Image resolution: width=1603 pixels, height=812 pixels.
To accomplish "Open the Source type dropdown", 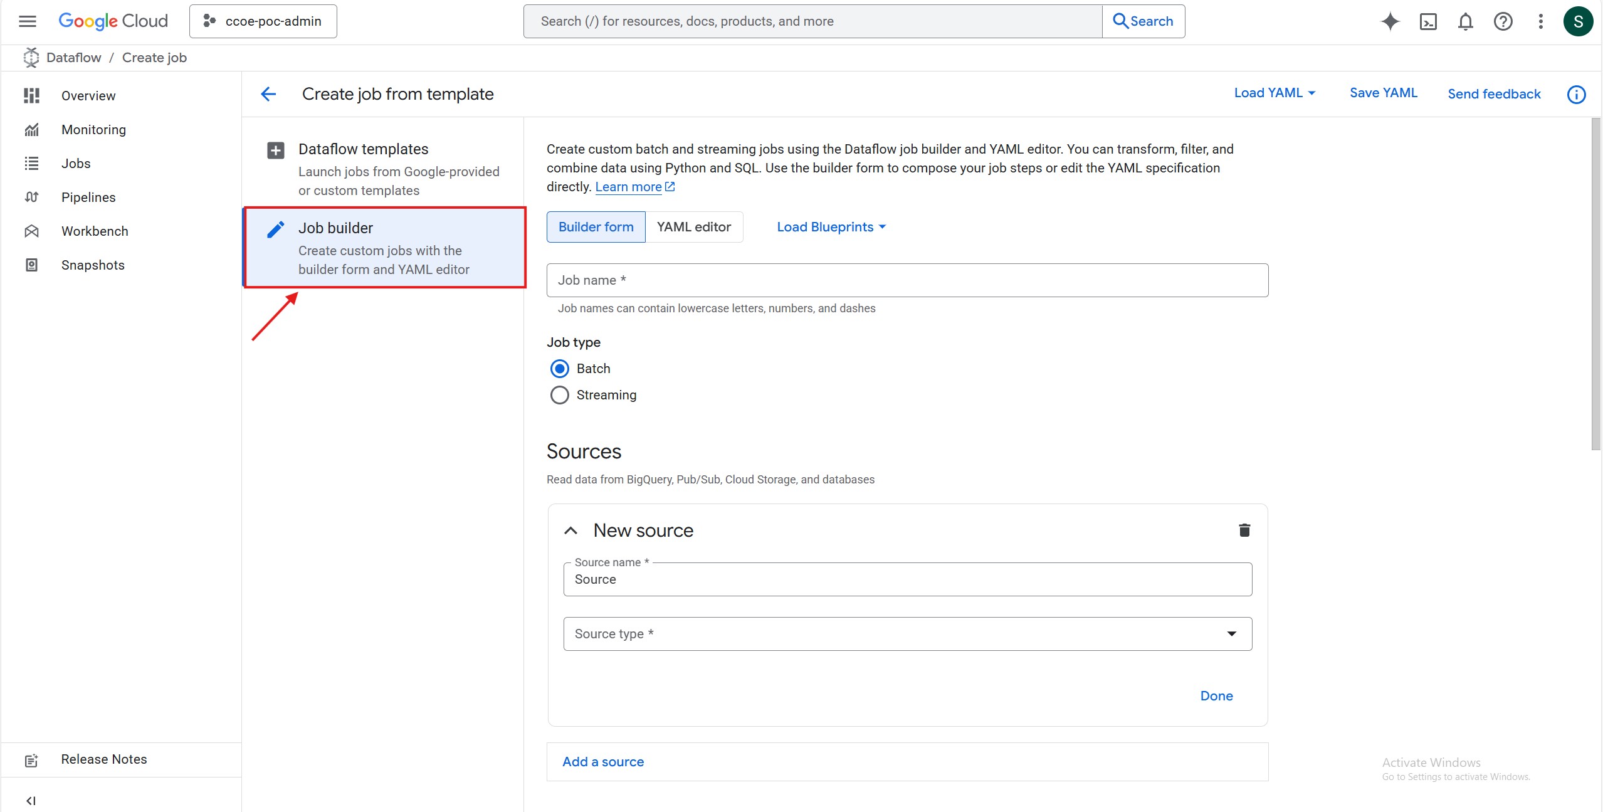I will click(907, 634).
